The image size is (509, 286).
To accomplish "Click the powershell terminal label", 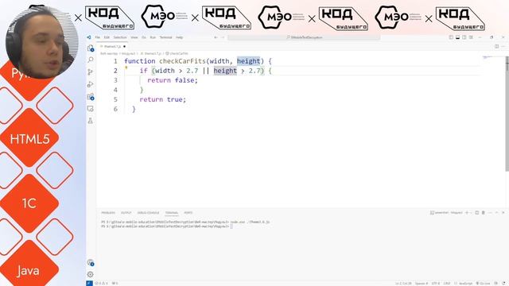I will (446, 213).
